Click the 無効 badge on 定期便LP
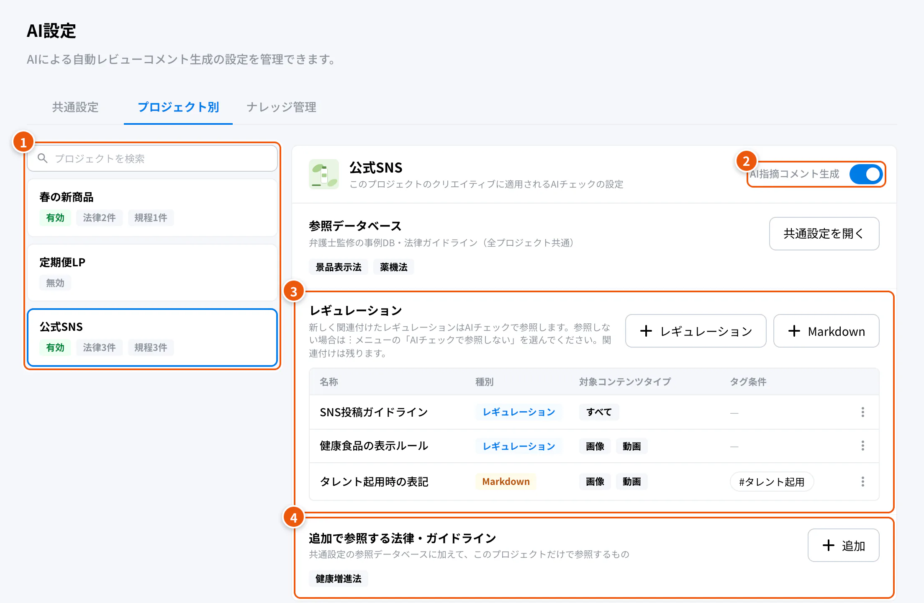The height and width of the screenshot is (603, 924). pos(55,283)
